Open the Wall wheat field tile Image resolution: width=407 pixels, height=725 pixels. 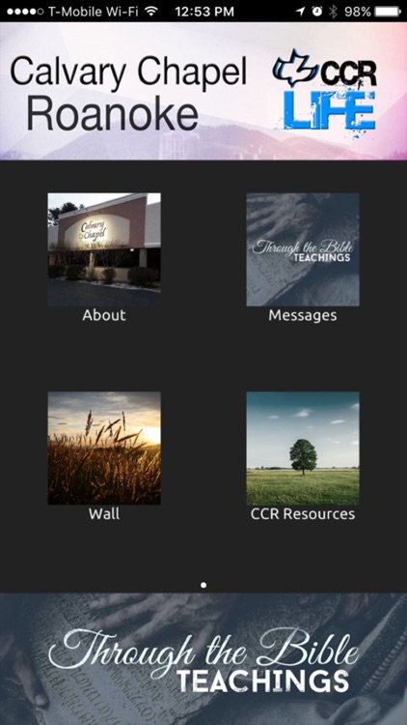coord(104,448)
